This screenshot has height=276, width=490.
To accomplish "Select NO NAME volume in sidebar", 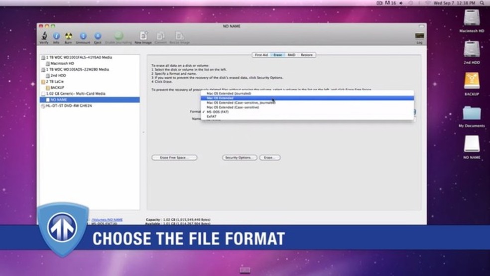I will [x=90, y=100].
